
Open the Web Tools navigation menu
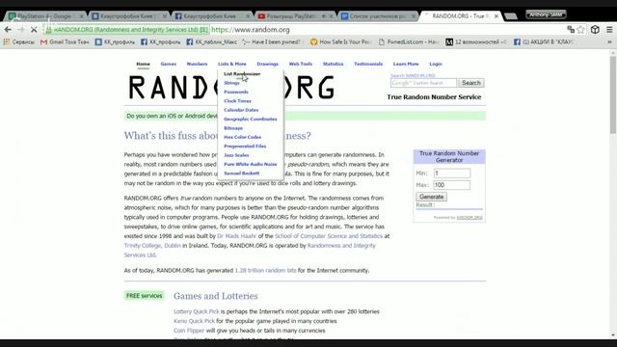pos(300,64)
